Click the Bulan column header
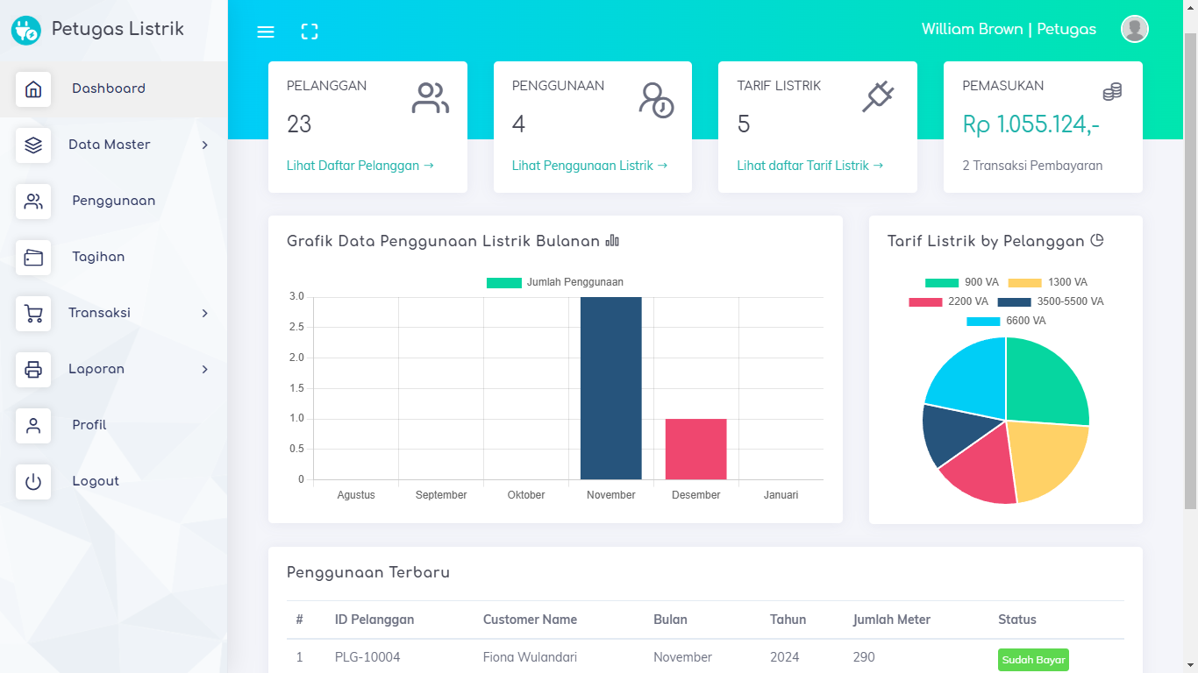This screenshot has height=673, width=1198. click(671, 620)
